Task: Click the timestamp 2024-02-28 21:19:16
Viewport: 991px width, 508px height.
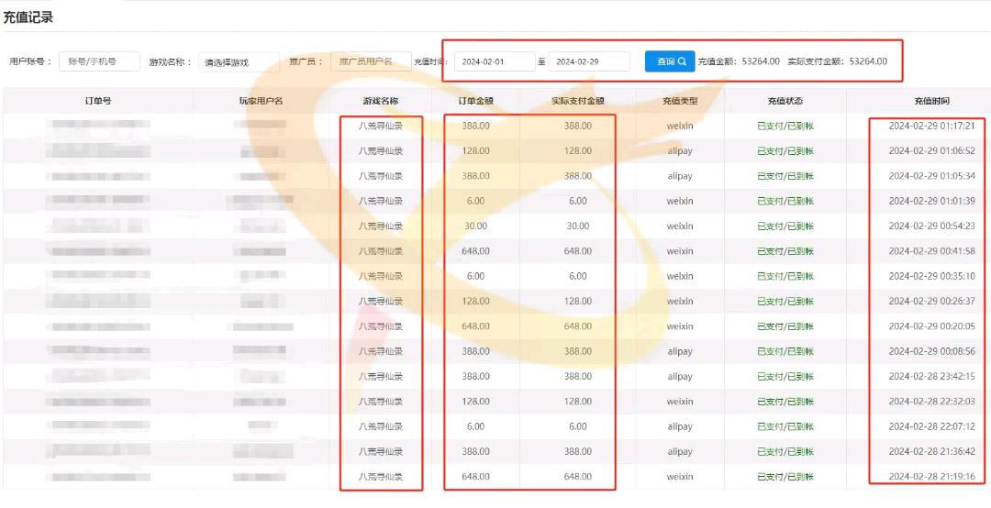Action: click(x=931, y=477)
